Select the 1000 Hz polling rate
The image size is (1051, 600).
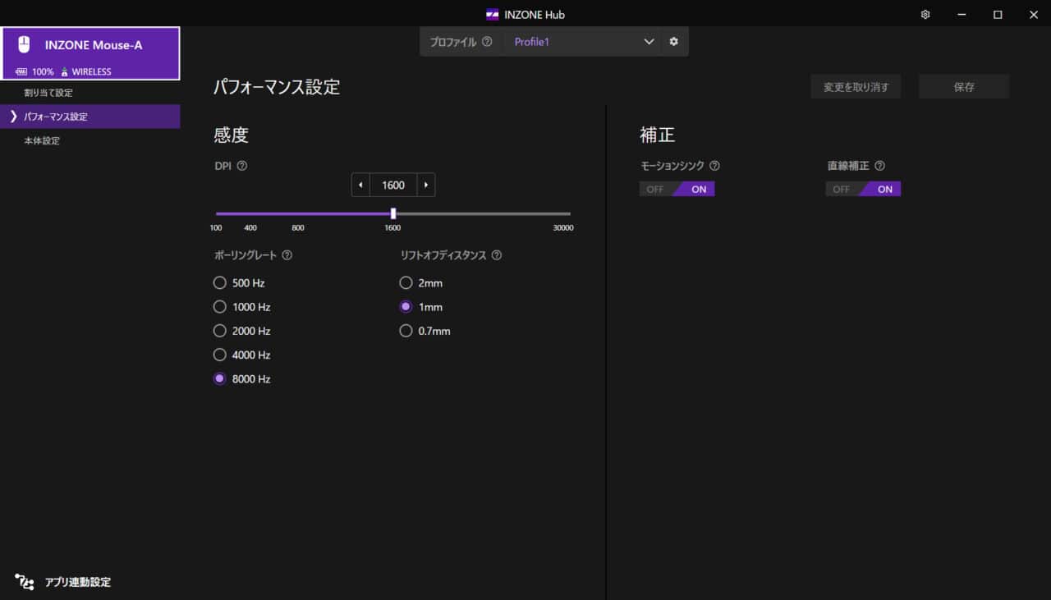220,307
